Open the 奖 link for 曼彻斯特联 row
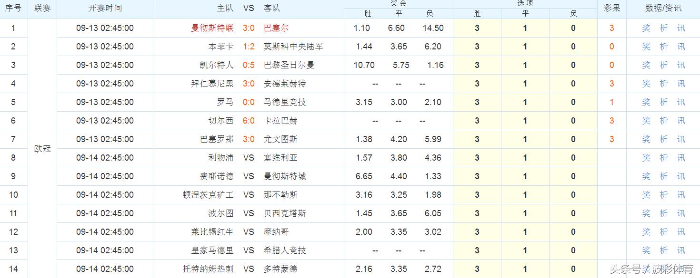This screenshot has width=700, height=278. coord(646,28)
